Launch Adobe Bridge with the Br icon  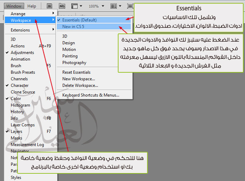click(50, 6)
